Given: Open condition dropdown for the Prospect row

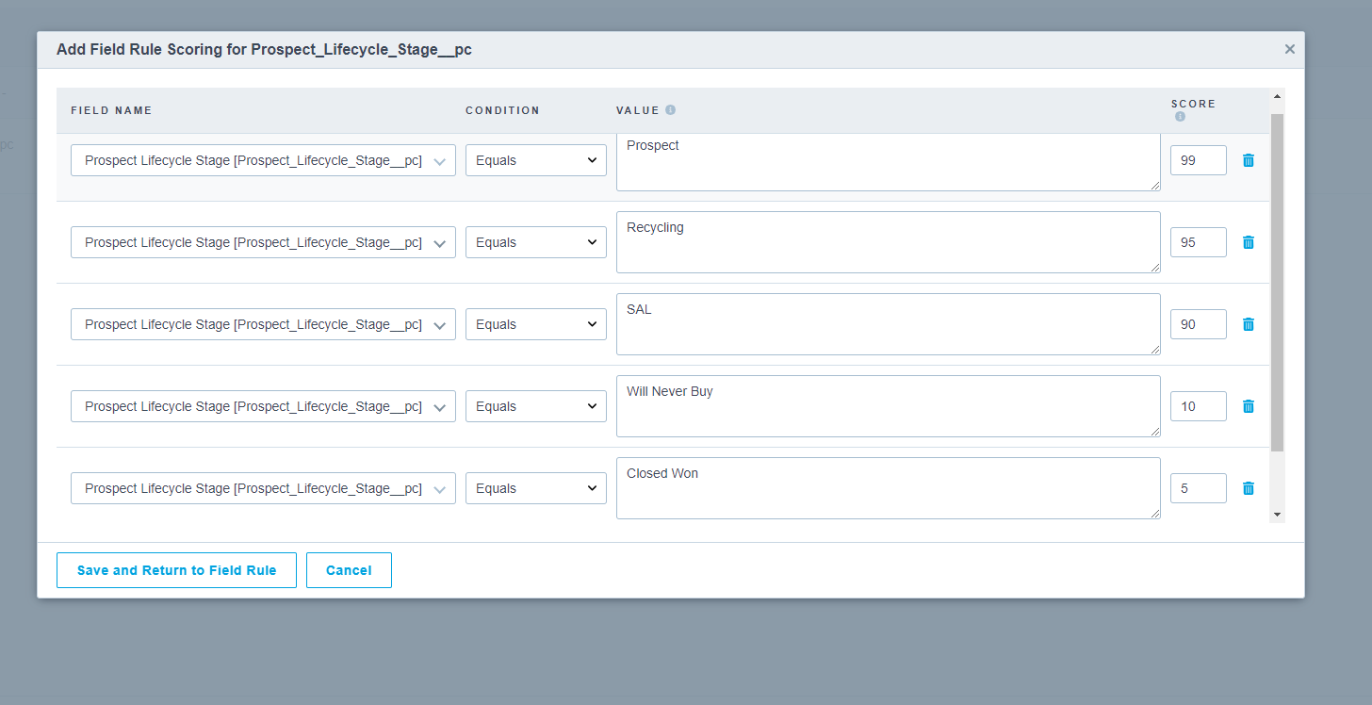Looking at the screenshot, I should coord(535,160).
